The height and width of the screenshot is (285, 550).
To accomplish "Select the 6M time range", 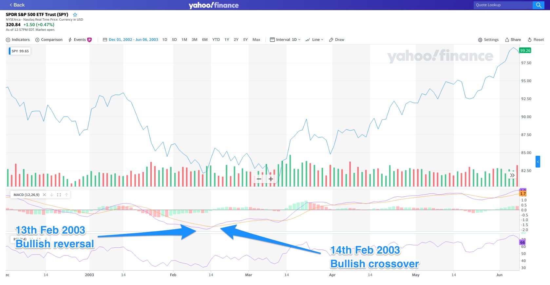I will pyautogui.click(x=205, y=40).
